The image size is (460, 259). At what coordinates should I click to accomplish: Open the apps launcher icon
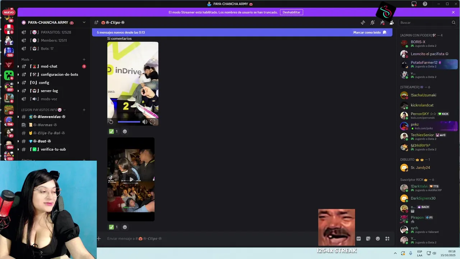pyautogui.click(x=387, y=238)
